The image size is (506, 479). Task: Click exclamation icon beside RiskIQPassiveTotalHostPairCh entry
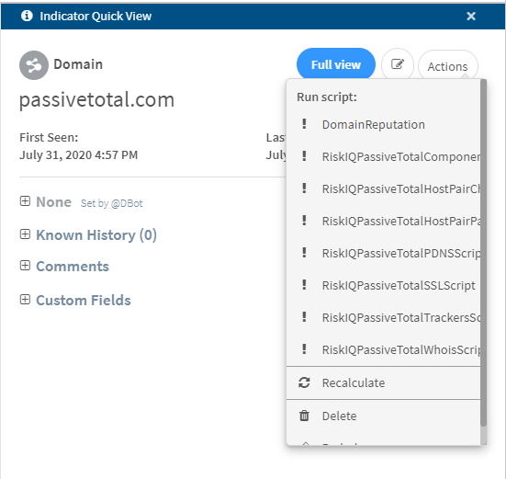pos(304,188)
